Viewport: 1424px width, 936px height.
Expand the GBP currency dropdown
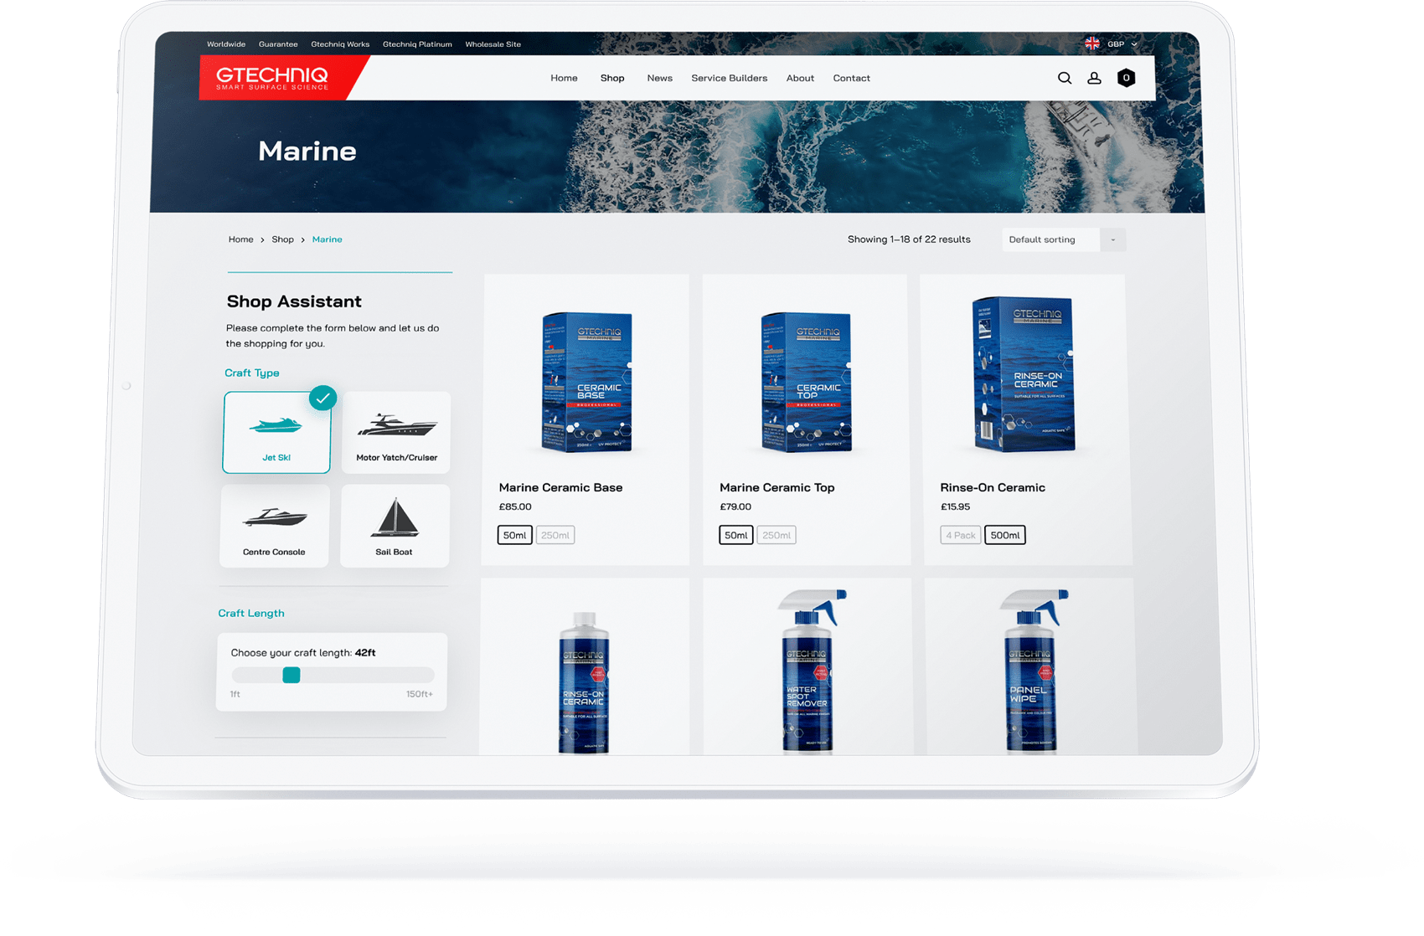pos(1122,44)
